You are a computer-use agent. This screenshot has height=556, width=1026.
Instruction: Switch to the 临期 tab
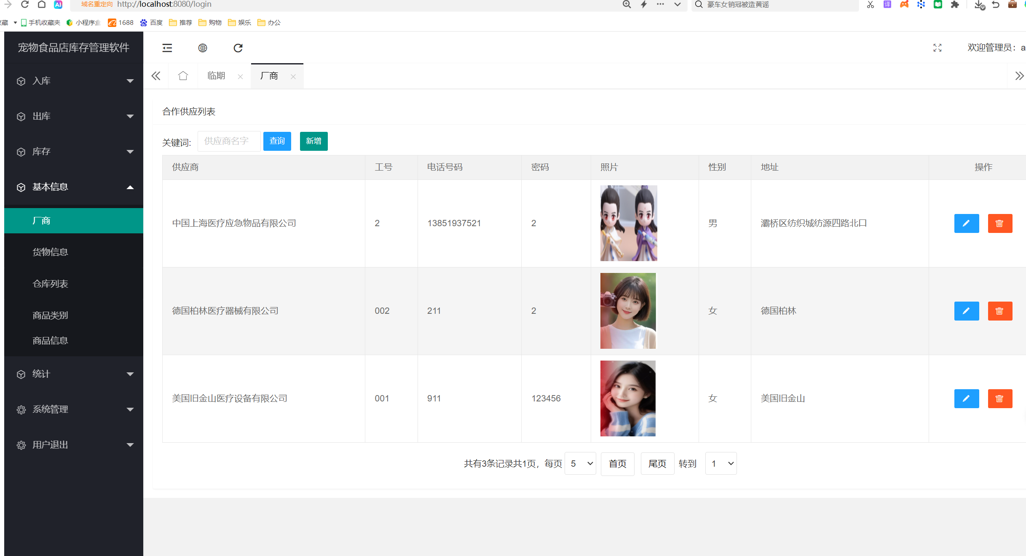216,76
